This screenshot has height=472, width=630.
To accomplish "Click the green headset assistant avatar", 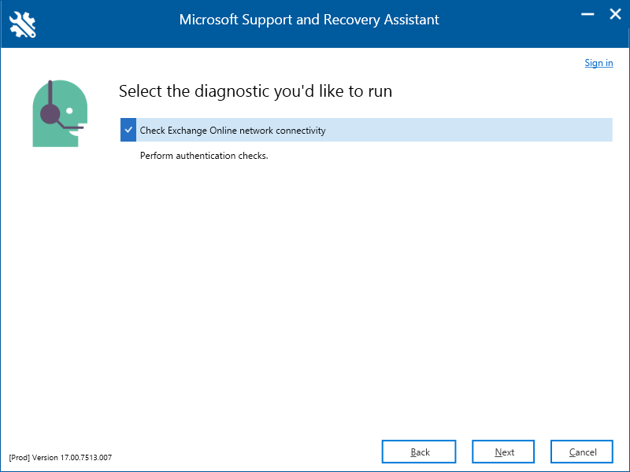I will coord(60,113).
